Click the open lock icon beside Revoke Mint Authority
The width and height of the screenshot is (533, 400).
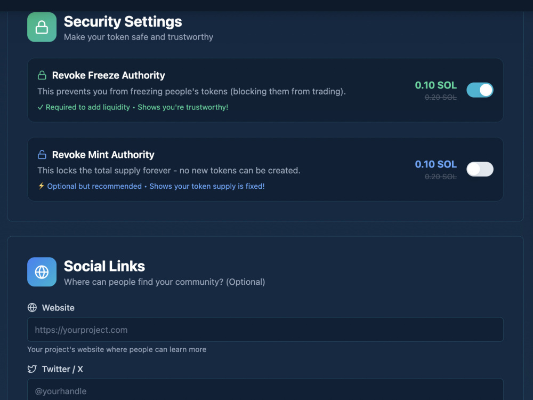click(42, 155)
